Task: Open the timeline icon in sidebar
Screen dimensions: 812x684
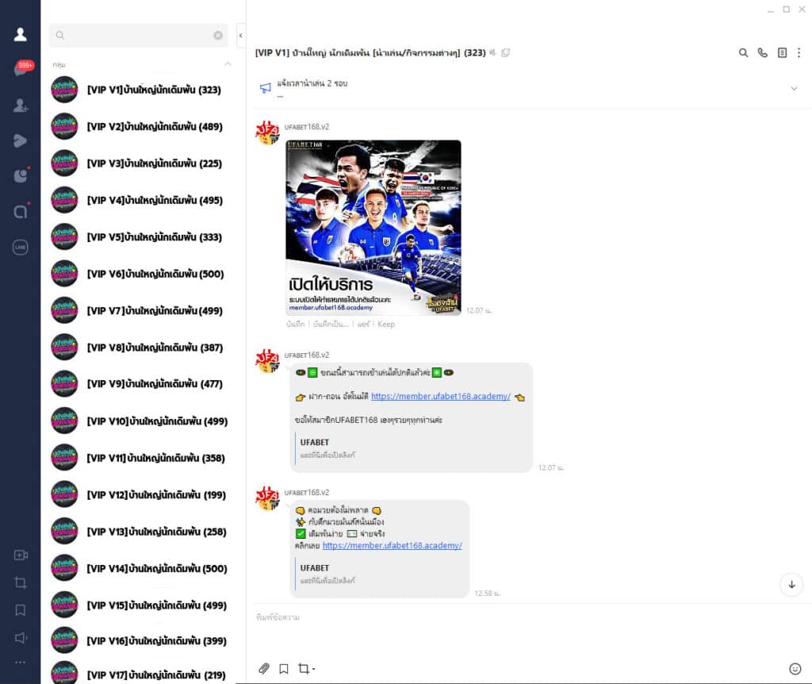Action: [x=20, y=140]
